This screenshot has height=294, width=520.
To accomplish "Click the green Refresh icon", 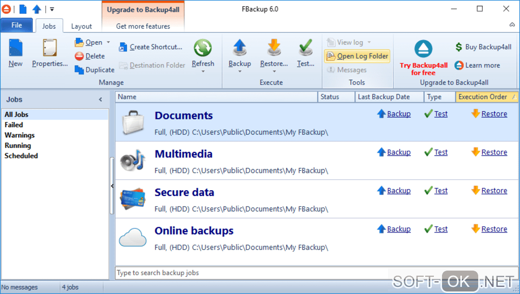I will [203, 49].
